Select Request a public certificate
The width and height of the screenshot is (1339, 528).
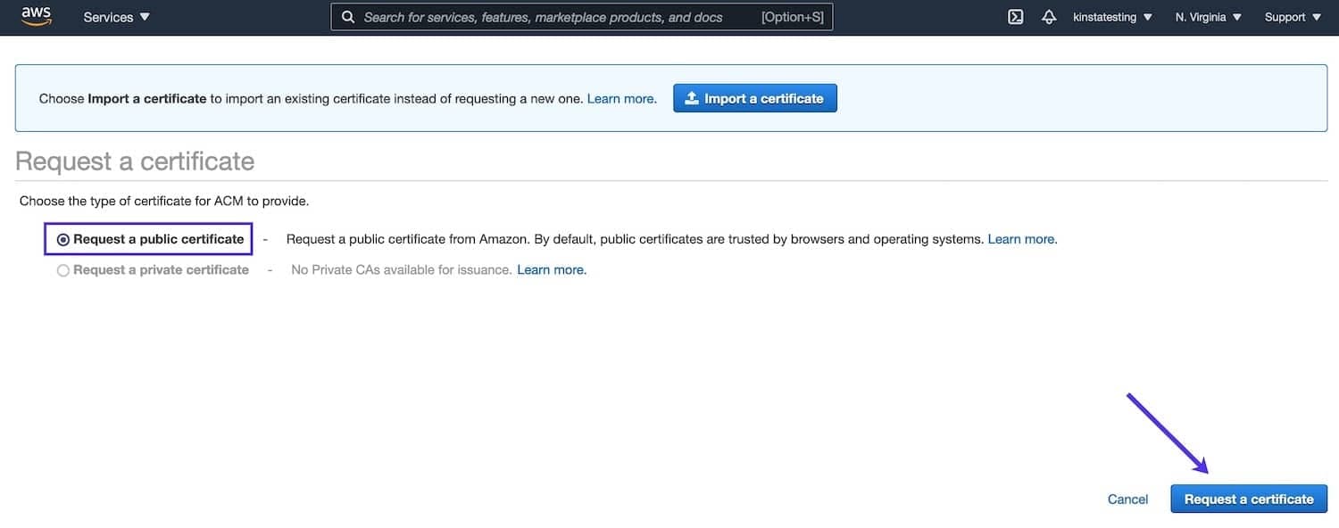62,238
